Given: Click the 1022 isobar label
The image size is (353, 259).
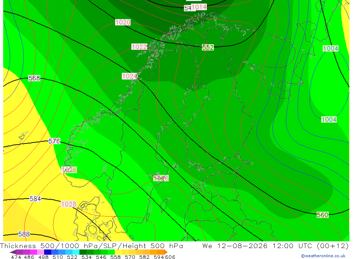Looking at the screenshot, I should click(139, 47).
